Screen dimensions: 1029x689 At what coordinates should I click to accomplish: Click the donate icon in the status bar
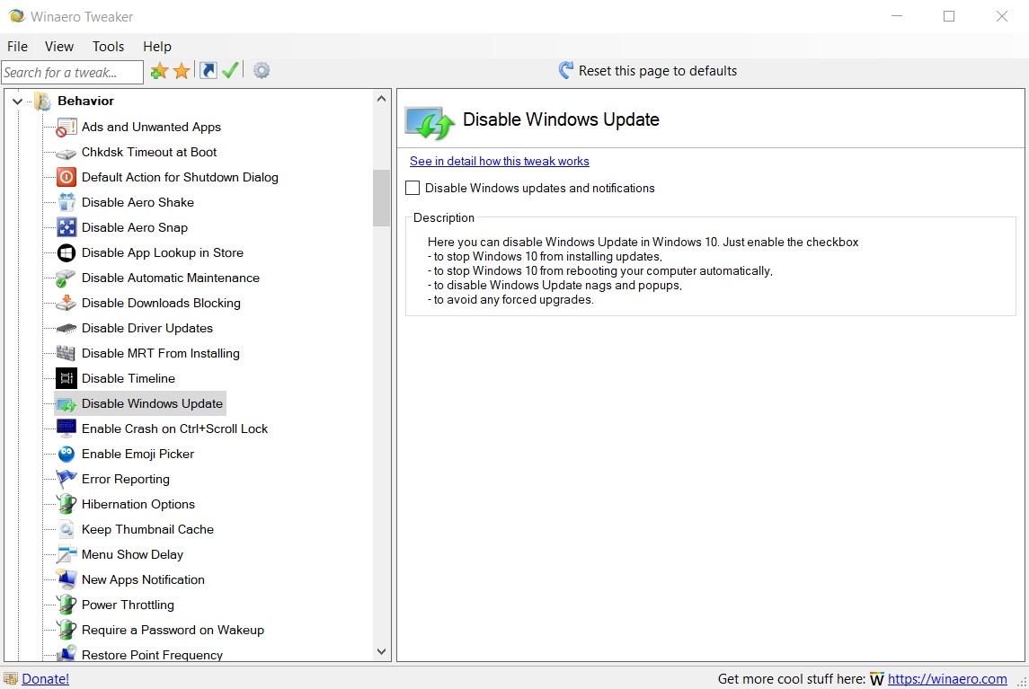pyautogui.click(x=11, y=678)
